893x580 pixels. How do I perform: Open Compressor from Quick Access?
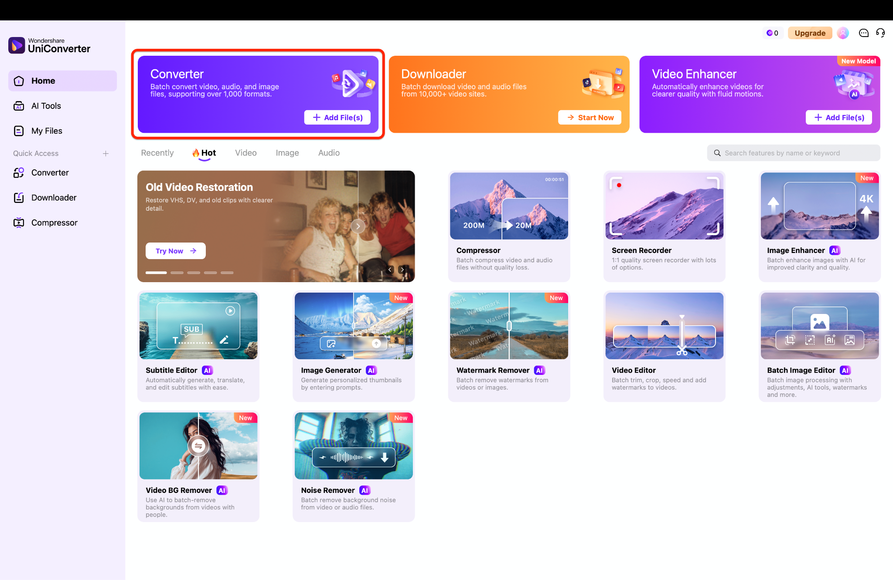point(62,223)
